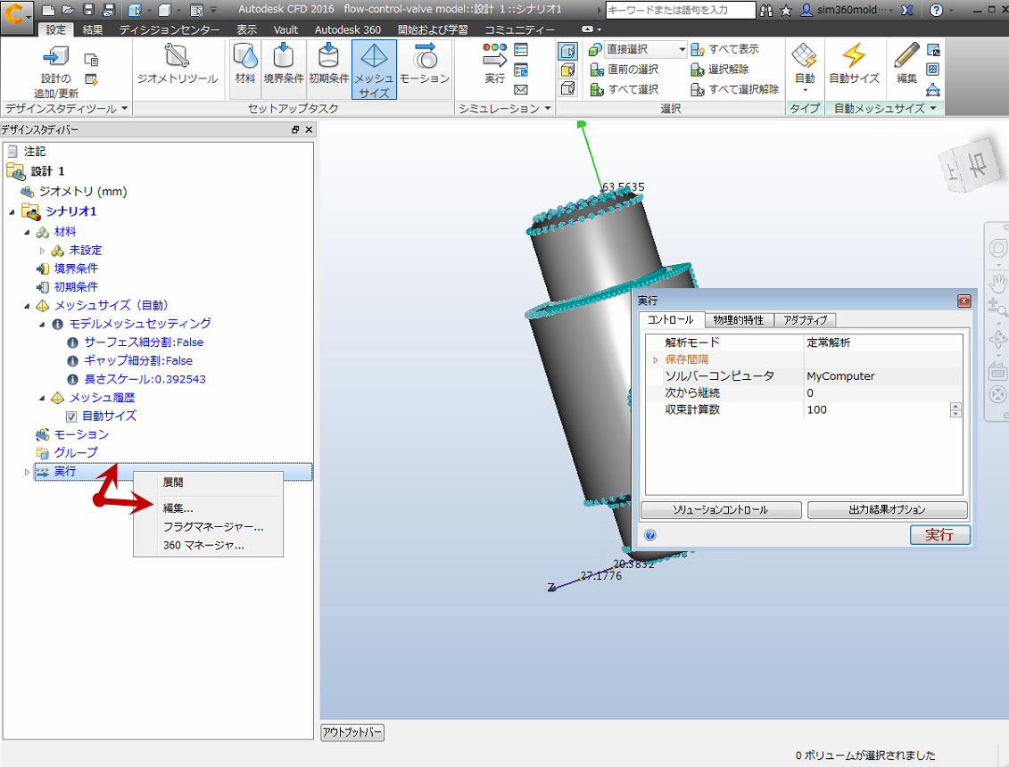This screenshot has width=1009, height=767.
Task: Select ジオメトリ (mm) in the study tree
Action: (x=82, y=192)
